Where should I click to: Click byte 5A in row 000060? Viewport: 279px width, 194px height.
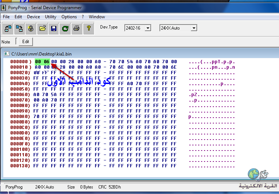(54, 95)
